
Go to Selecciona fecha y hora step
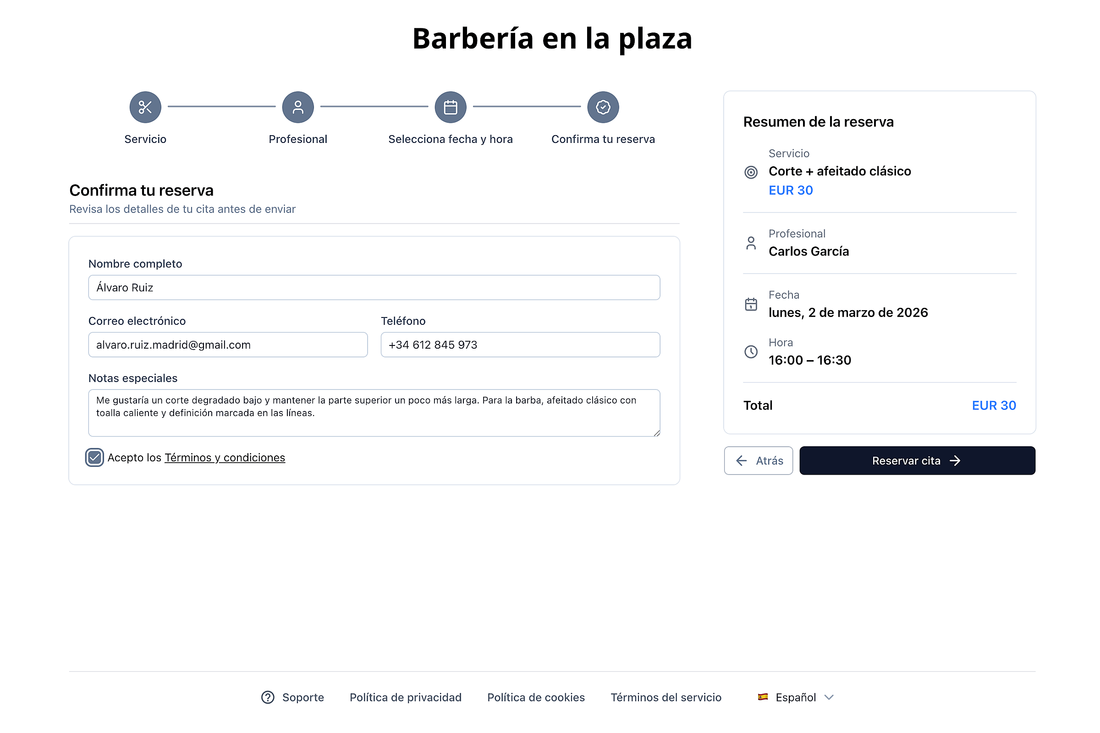[x=450, y=139]
